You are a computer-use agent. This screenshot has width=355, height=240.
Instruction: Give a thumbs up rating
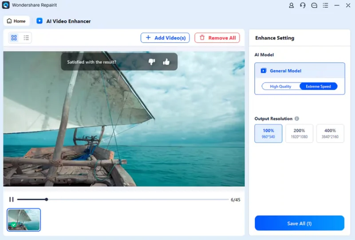pos(166,62)
